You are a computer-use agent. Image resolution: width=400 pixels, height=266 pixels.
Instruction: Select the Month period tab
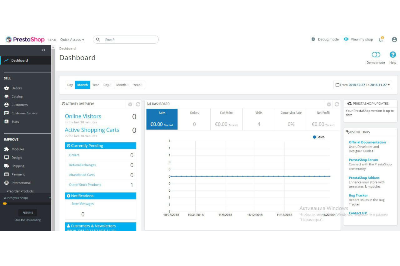point(82,85)
